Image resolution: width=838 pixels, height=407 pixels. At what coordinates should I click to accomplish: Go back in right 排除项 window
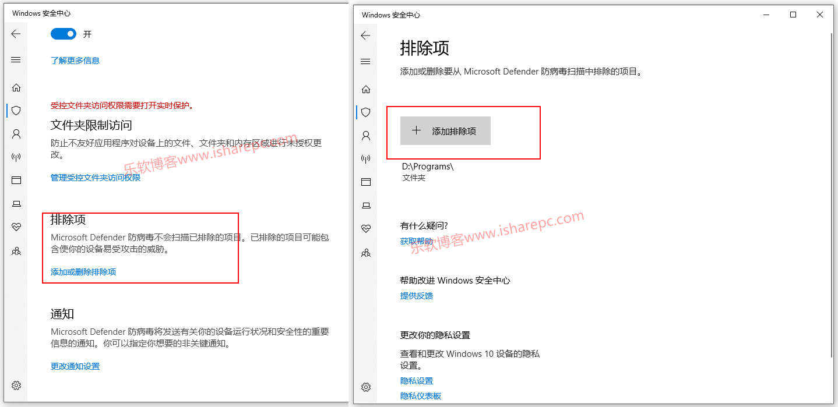click(365, 36)
